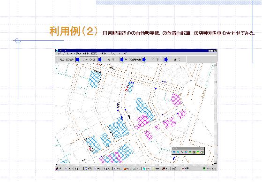Click the fourth step button with the longest label
The width and height of the screenshot is (262, 182).
(x=133, y=60)
